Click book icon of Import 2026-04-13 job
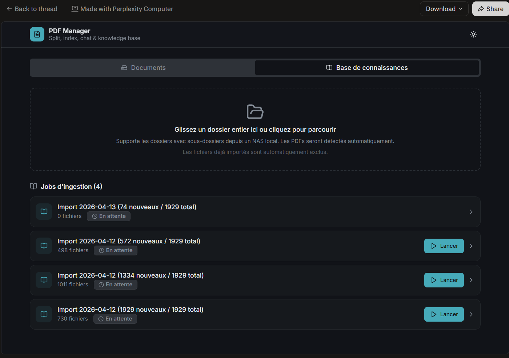The image size is (509, 358). tap(44, 212)
